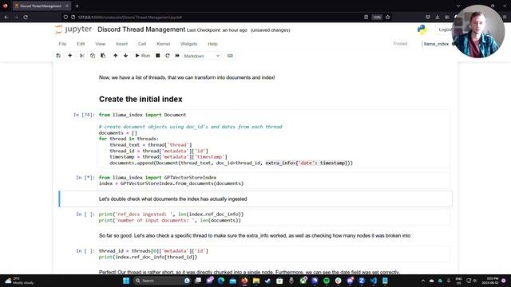This screenshot has width=511, height=287.
Task: Click the Python kernel logo
Action: coord(422,29)
